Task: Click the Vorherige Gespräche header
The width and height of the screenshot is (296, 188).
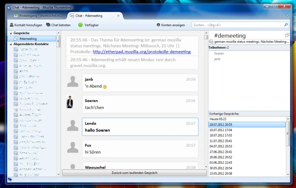Action: 249,114
